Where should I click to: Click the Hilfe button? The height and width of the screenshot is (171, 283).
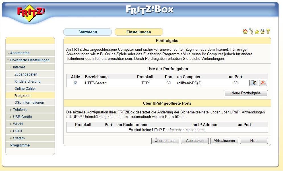pos(254,141)
